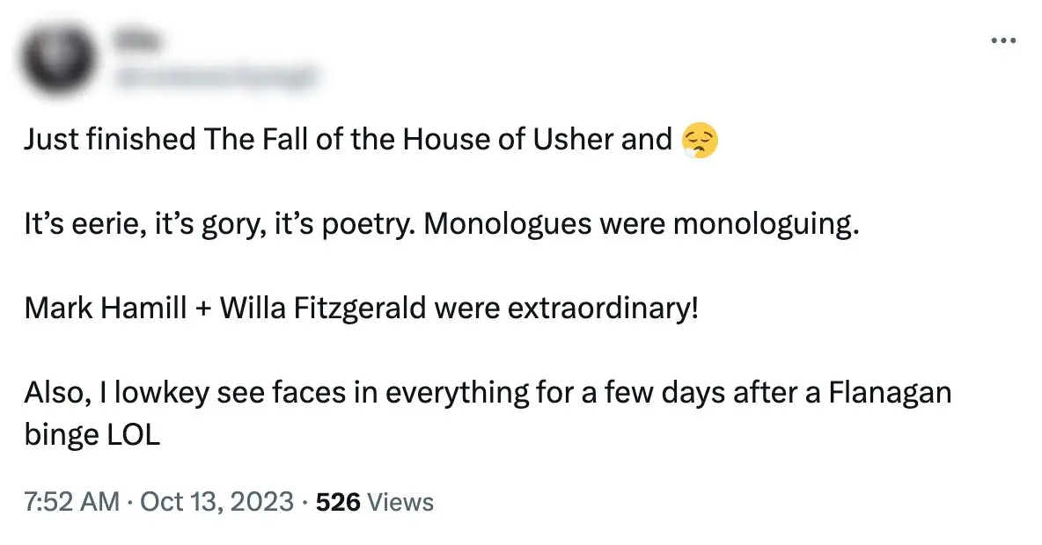Image resolution: width=1042 pixels, height=545 pixels.
Task: Select the words Mark Hamill in the tweet
Action: (104, 308)
